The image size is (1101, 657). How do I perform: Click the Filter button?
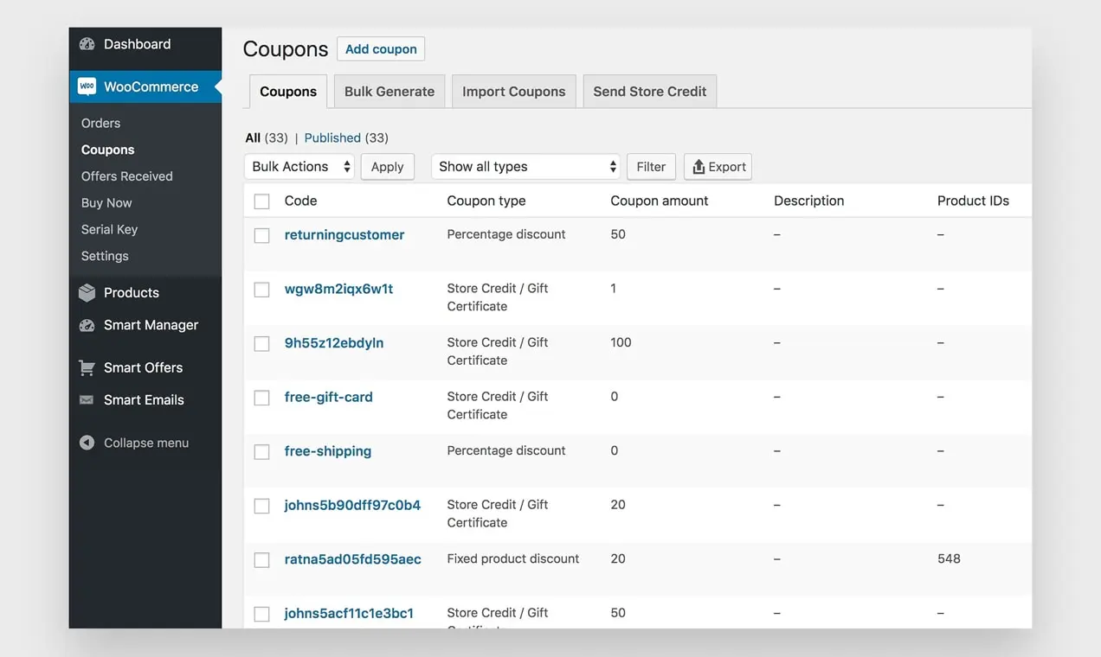tap(651, 167)
